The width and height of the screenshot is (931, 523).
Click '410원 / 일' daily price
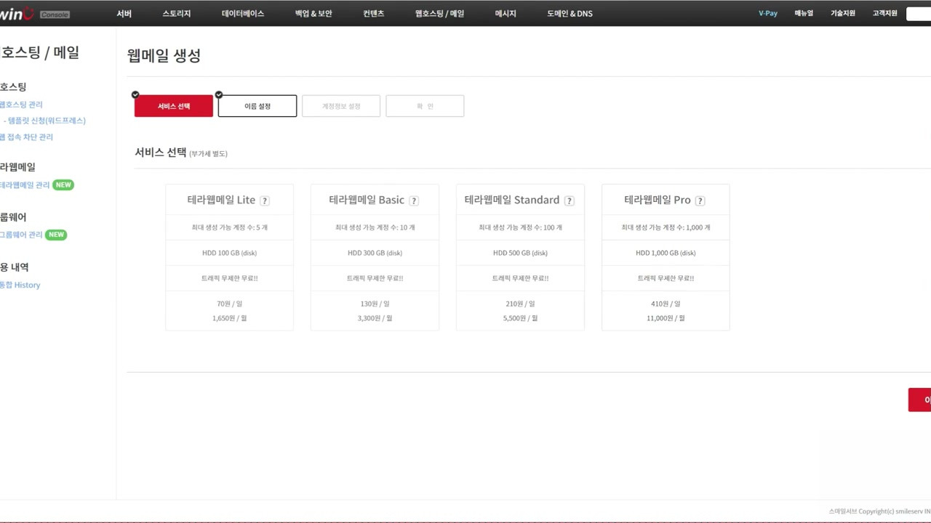pos(666,304)
